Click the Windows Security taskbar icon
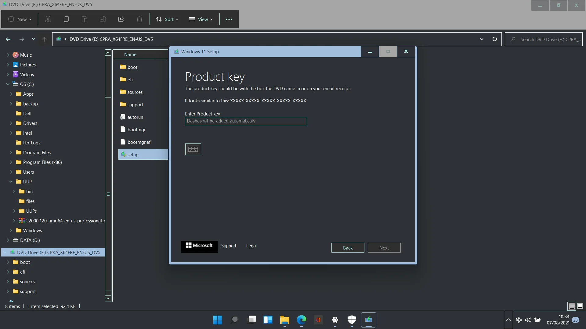 352,320
